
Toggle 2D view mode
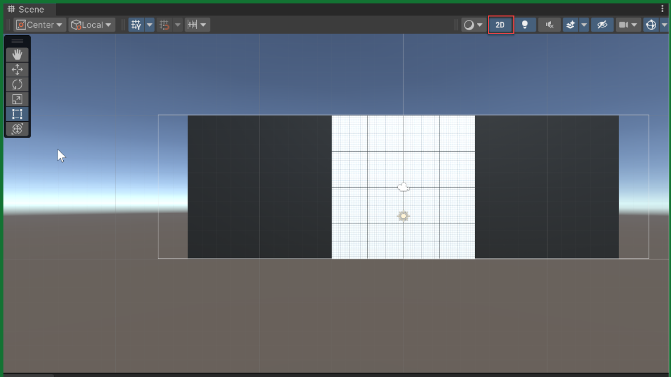coord(500,25)
